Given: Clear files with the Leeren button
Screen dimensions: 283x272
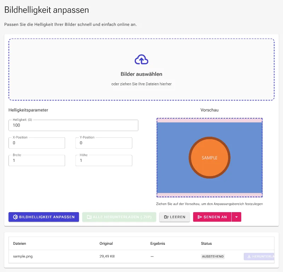Looking at the screenshot, I should point(174,217).
